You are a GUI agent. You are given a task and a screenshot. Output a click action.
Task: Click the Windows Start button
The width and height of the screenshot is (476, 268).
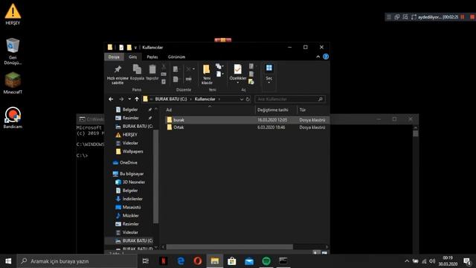click(8, 261)
